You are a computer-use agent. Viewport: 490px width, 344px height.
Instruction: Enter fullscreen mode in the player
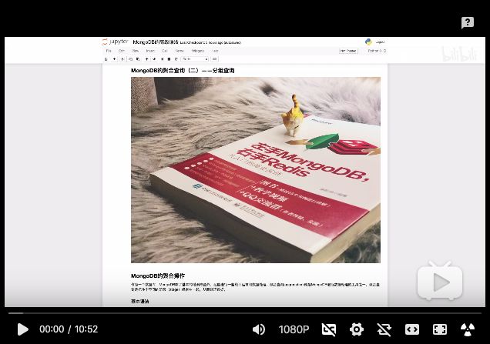440,329
